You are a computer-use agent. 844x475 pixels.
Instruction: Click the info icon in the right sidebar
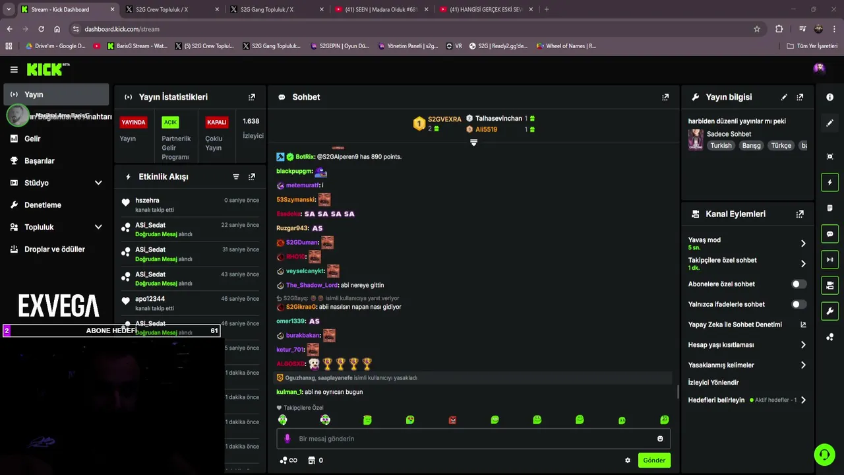829,97
